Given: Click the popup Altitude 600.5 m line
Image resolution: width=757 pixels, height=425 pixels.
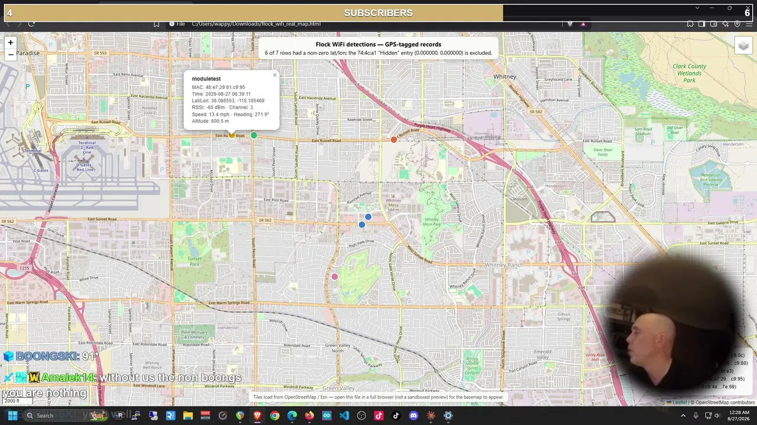Looking at the screenshot, I should 211,121.
